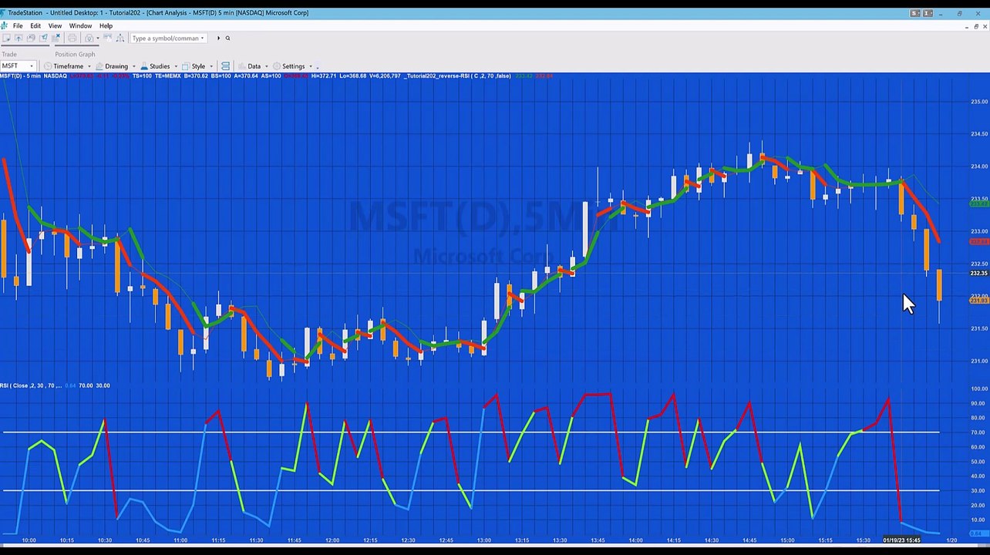Select the Trade tab label
990x555 pixels.
click(9, 54)
